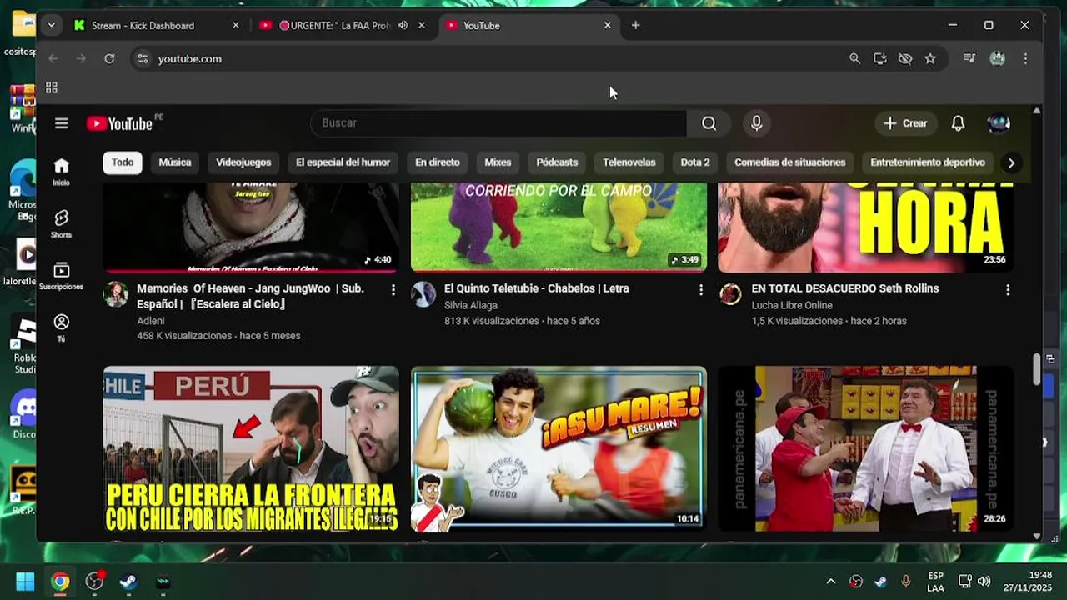
Task: Click into the Buscar search field
Action: pyautogui.click(x=498, y=123)
